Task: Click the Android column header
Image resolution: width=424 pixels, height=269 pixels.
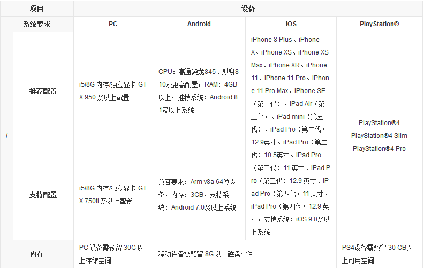Action: (199, 24)
